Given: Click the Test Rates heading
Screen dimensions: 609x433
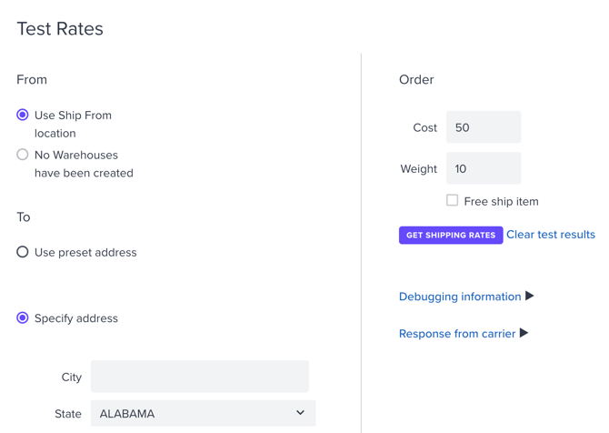Looking at the screenshot, I should coord(60,29).
